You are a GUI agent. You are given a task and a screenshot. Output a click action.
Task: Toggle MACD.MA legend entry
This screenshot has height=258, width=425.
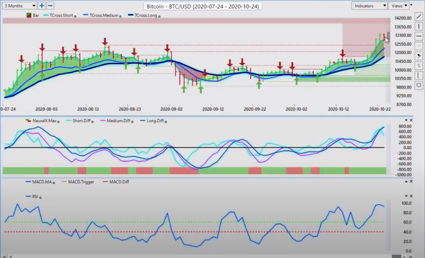38,182
